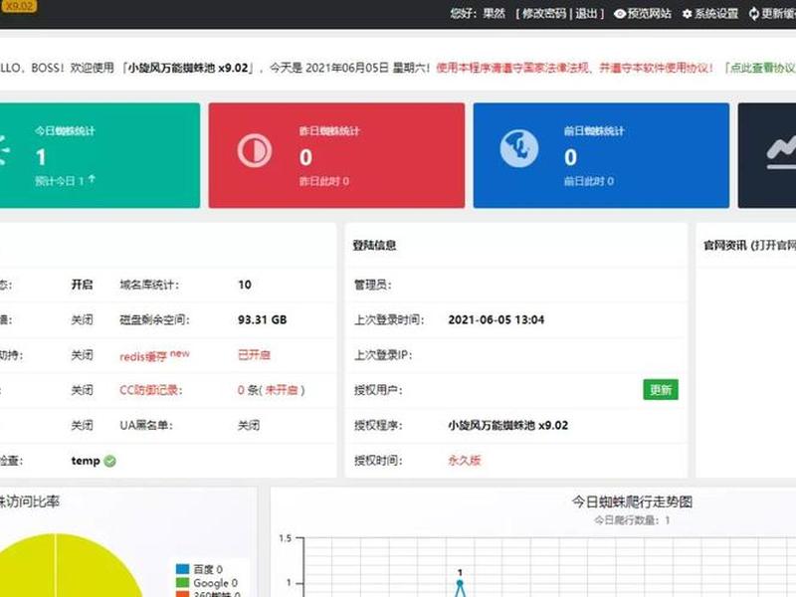Click the 官网资讯 panel header link
Viewport: 796px width, 597px height.
click(749, 245)
